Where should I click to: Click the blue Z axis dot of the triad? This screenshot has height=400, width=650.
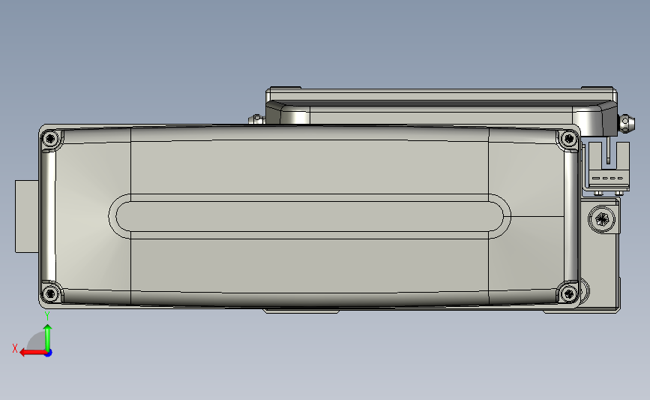click(49, 353)
